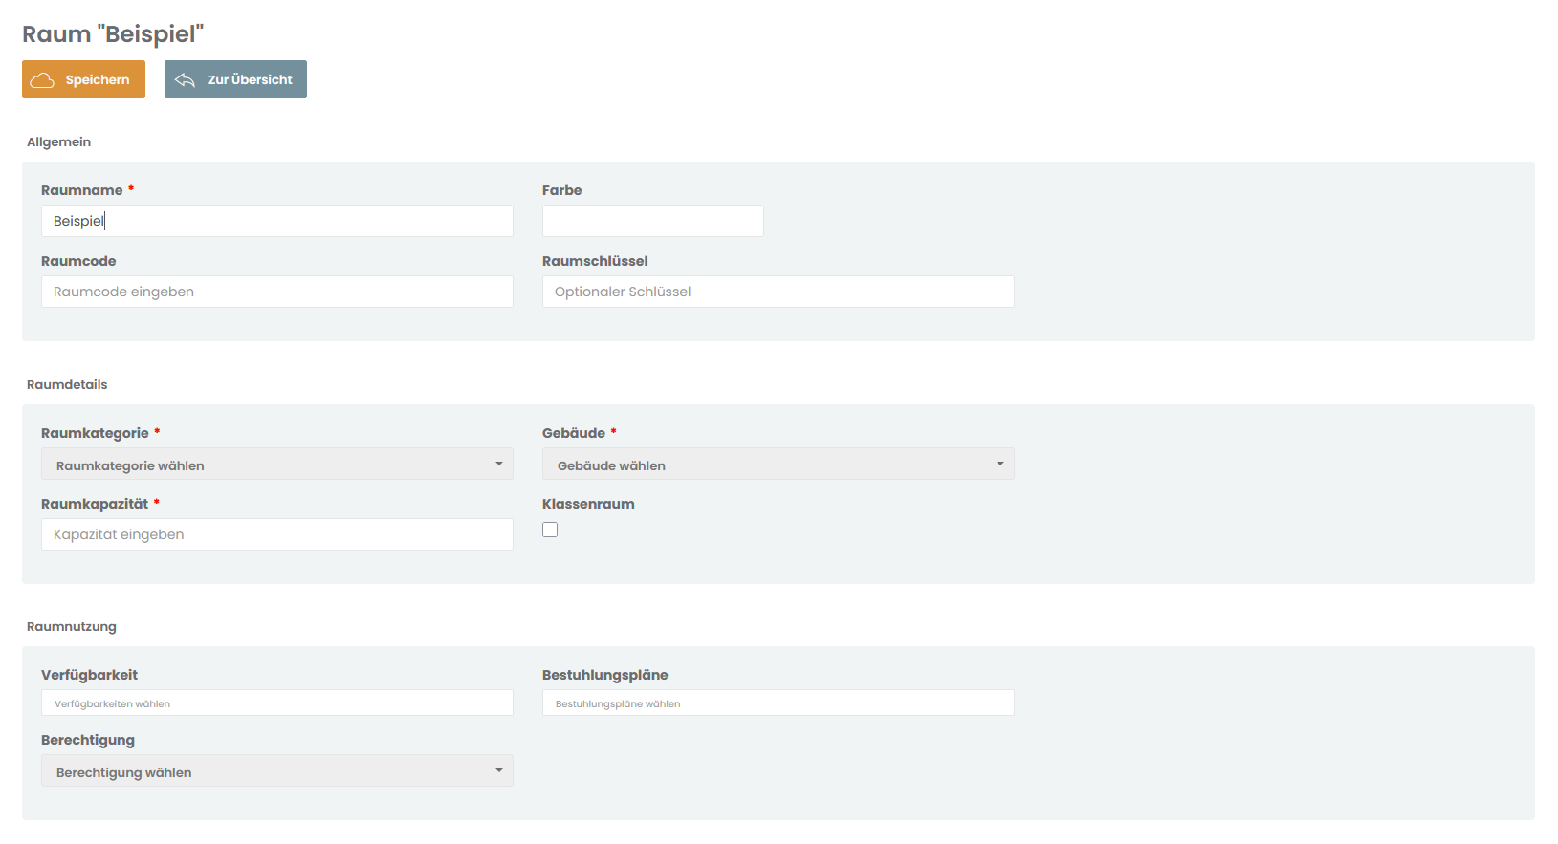The width and height of the screenshot is (1558, 844).
Task: Expand the Berechtigung wählen dropdown
Action: click(277, 770)
